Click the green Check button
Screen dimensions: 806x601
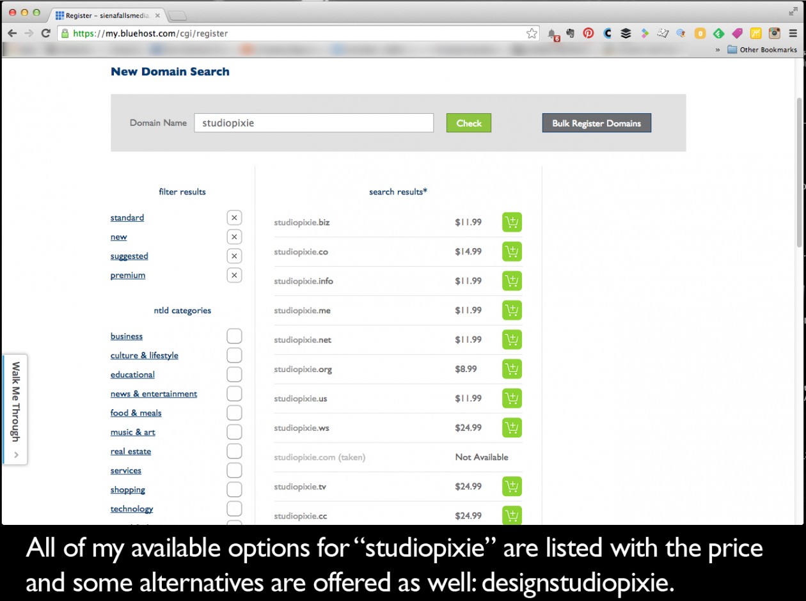tap(469, 123)
